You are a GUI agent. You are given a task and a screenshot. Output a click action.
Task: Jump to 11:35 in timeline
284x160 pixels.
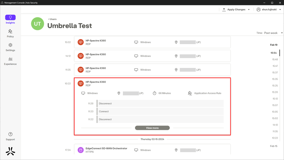(x=275, y=131)
